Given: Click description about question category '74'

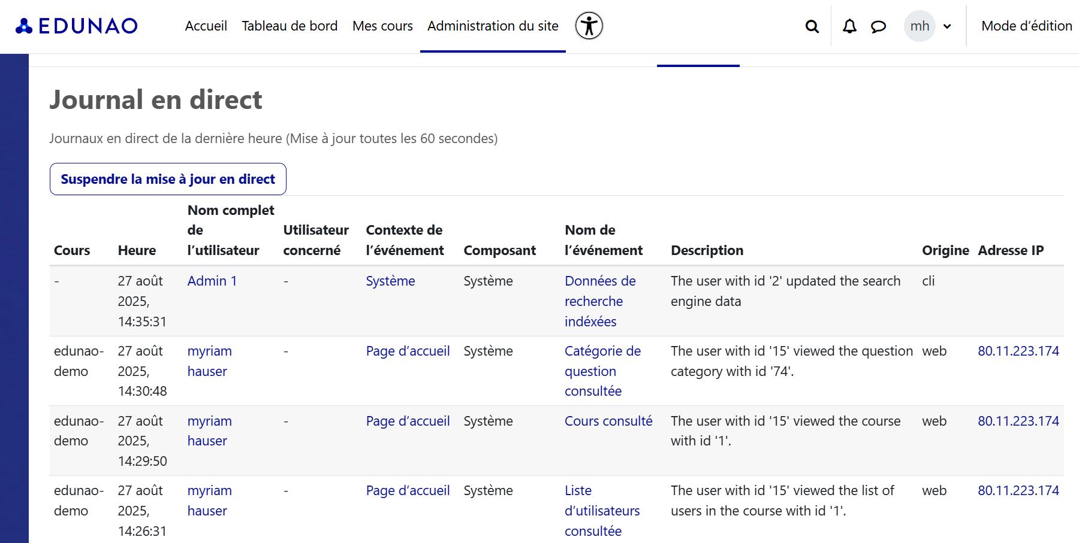Looking at the screenshot, I should pyautogui.click(x=791, y=361).
